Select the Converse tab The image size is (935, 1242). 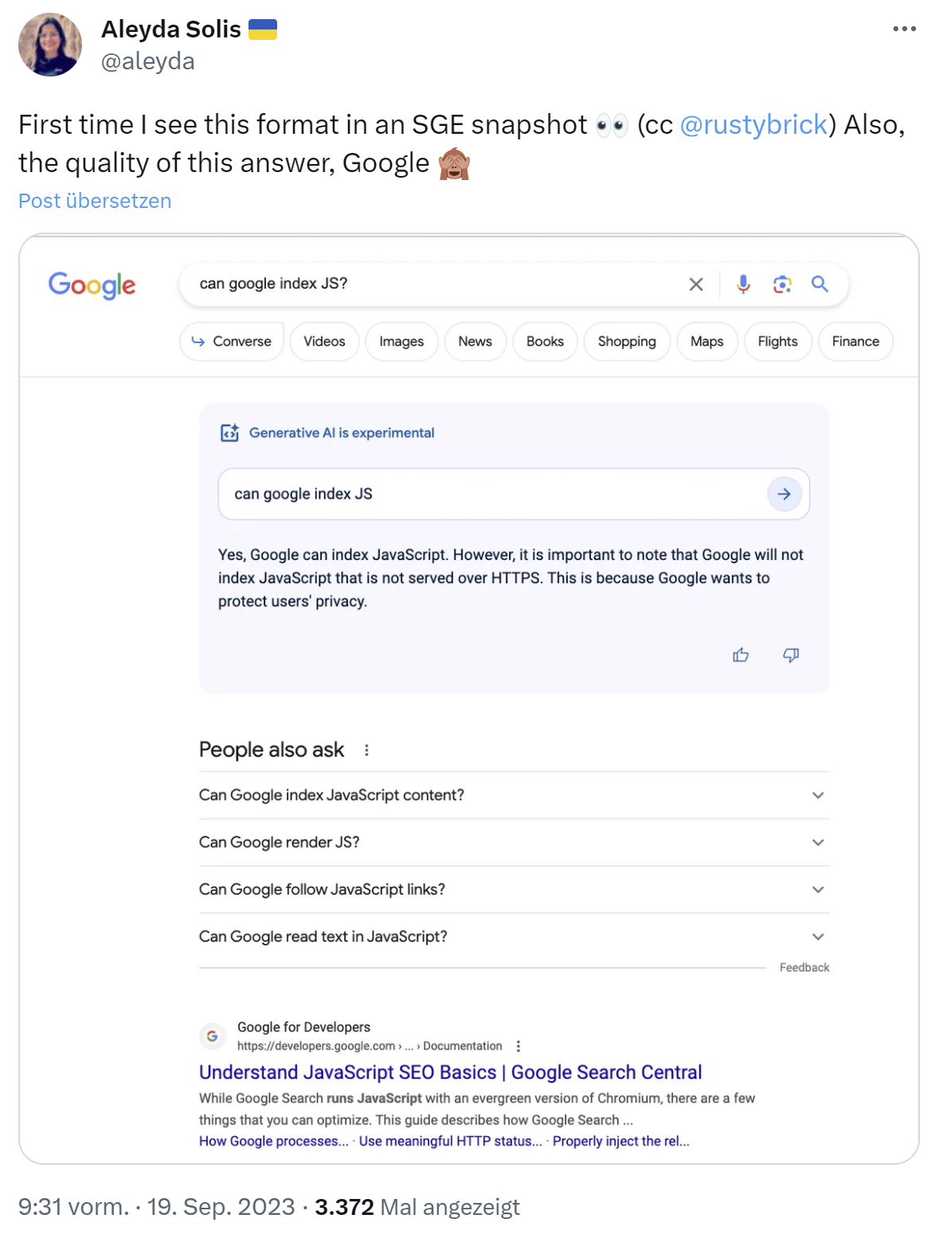point(231,341)
